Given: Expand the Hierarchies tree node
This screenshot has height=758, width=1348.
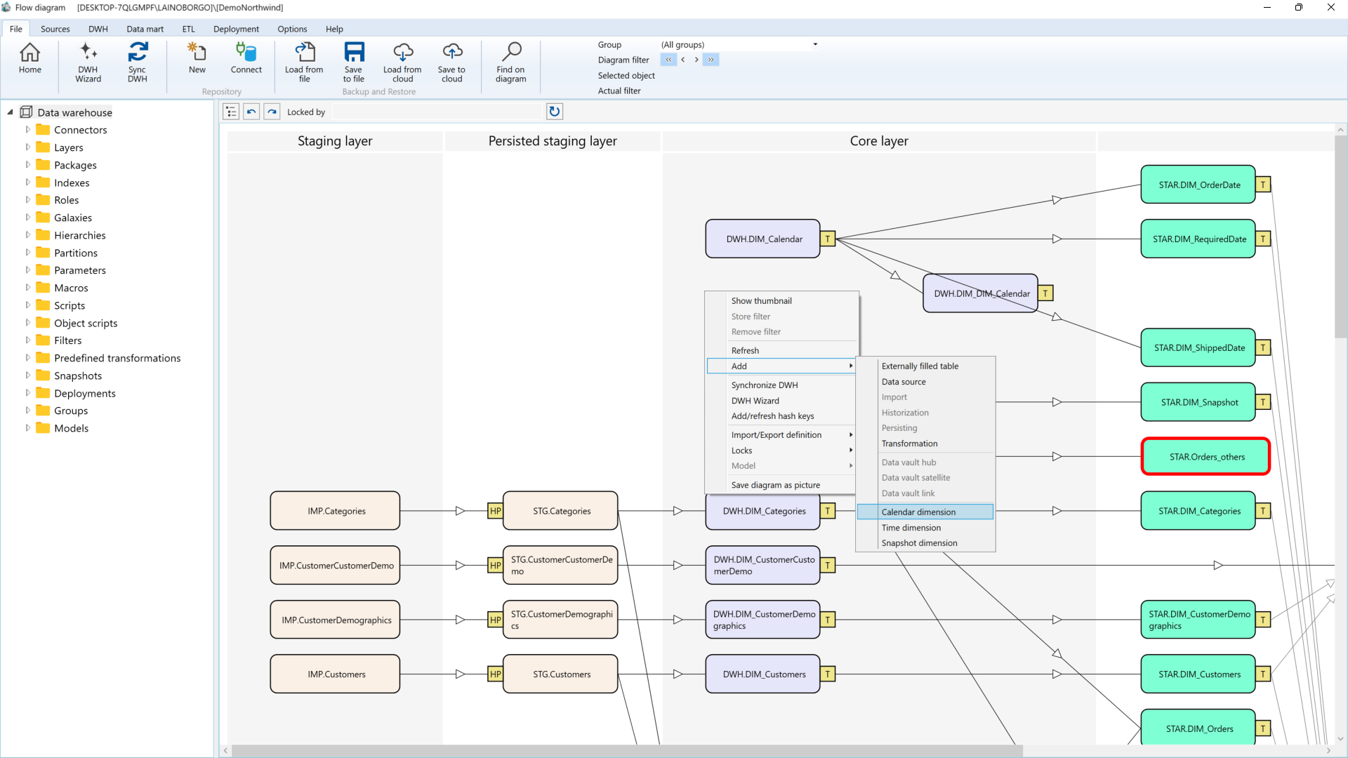Looking at the screenshot, I should (x=28, y=235).
